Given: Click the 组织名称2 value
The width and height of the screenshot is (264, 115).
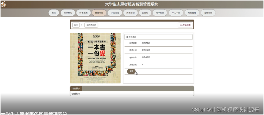Looking at the screenshot, I should click(146, 57).
